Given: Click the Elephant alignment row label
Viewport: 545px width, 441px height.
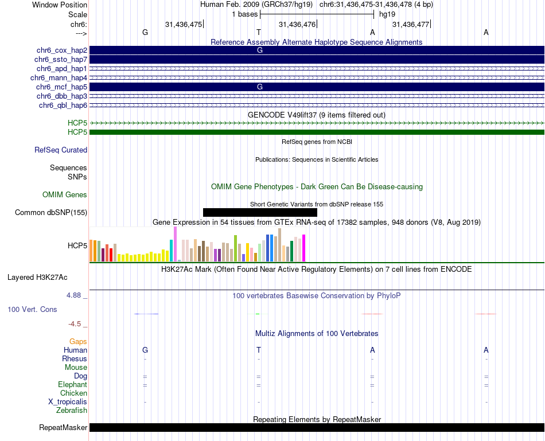Looking at the screenshot, I should 73,385.
